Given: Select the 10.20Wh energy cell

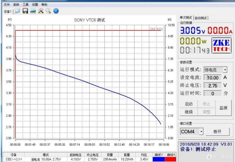Looking at the screenshot, I should point(127,159).
